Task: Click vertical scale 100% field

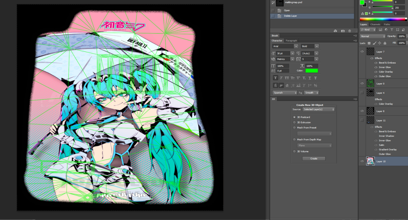Action: [283, 66]
